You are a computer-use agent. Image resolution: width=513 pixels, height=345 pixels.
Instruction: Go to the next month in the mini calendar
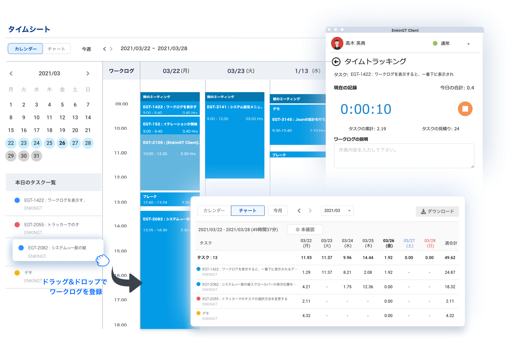88,74
